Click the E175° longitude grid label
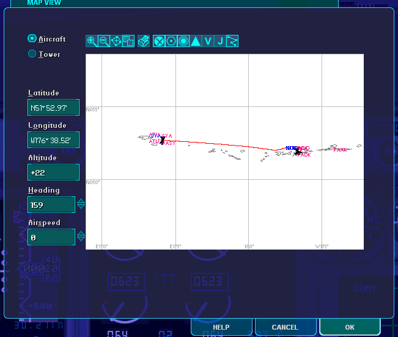398x337 pixels. 175,246
